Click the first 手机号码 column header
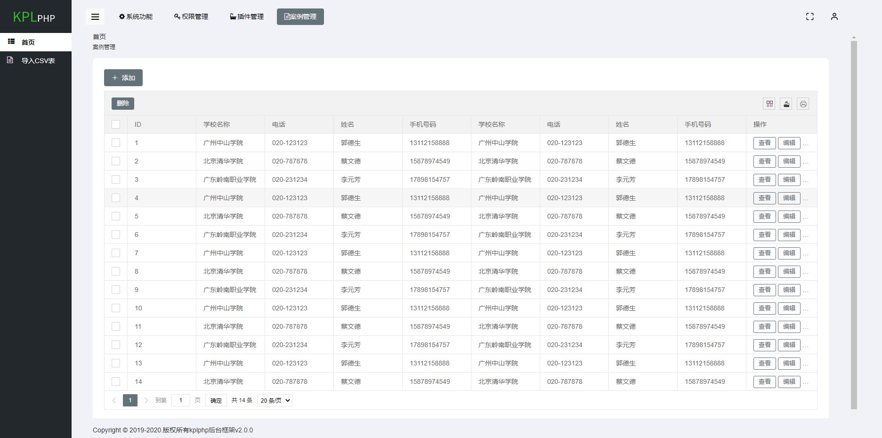The image size is (882, 438). pyautogui.click(x=437, y=124)
